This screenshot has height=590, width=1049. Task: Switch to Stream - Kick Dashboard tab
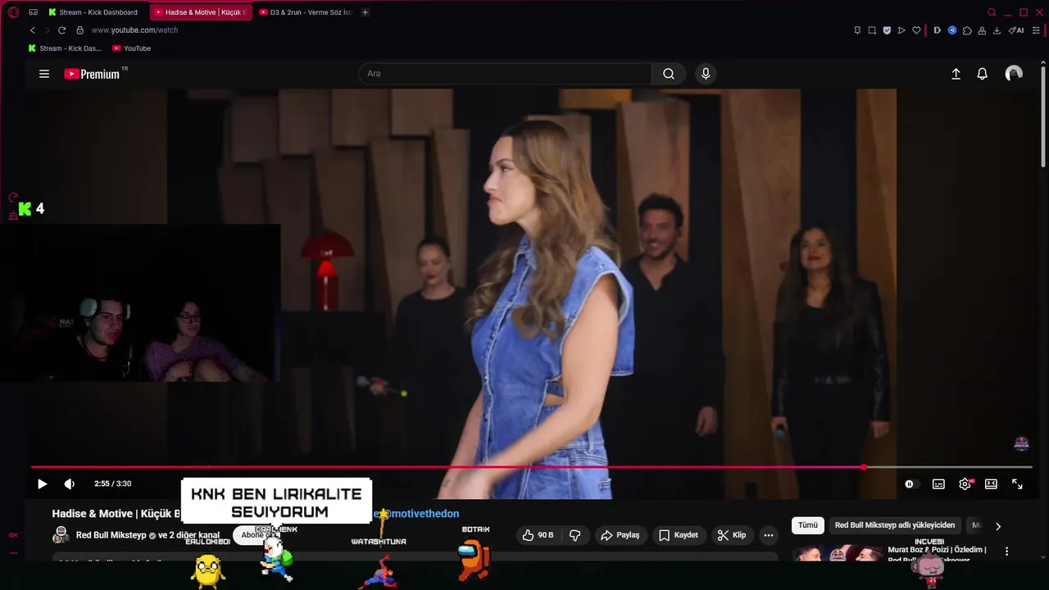point(93,12)
